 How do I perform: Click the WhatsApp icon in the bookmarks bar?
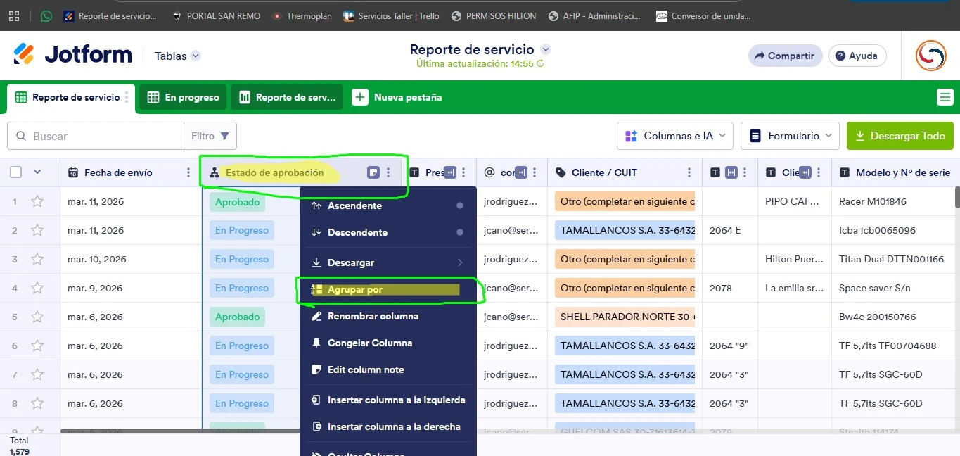(x=46, y=15)
